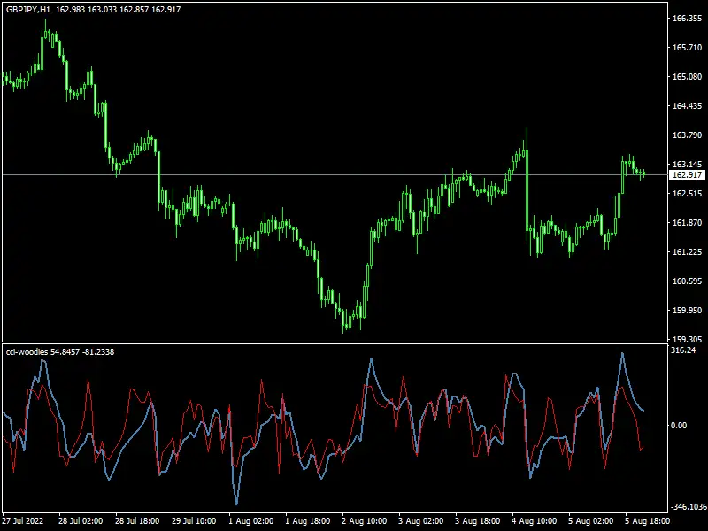Click price scale value 165.710
708x531 pixels.
pos(688,48)
